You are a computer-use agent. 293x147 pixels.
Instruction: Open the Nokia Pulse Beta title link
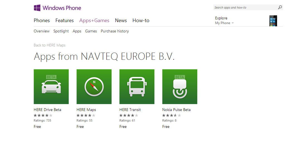(176, 110)
